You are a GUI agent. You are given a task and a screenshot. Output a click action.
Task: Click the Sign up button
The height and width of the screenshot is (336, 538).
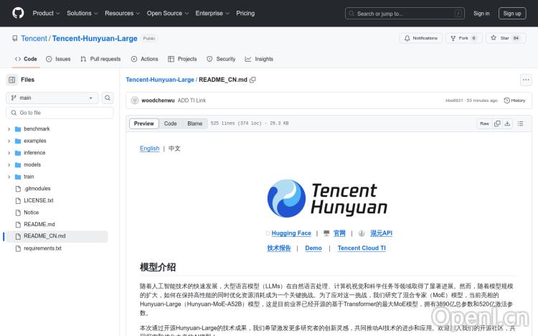pyautogui.click(x=512, y=14)
